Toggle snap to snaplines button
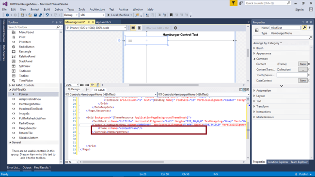Viewport: 315px width, 177px height. tap(93, 85)
